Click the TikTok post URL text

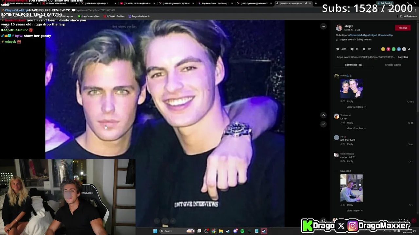[x=366, y=57]
